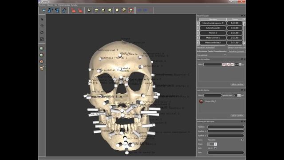Sort table by Nombre column header
This screenshot has height=160, width=284.
click(x=213, y=19)
